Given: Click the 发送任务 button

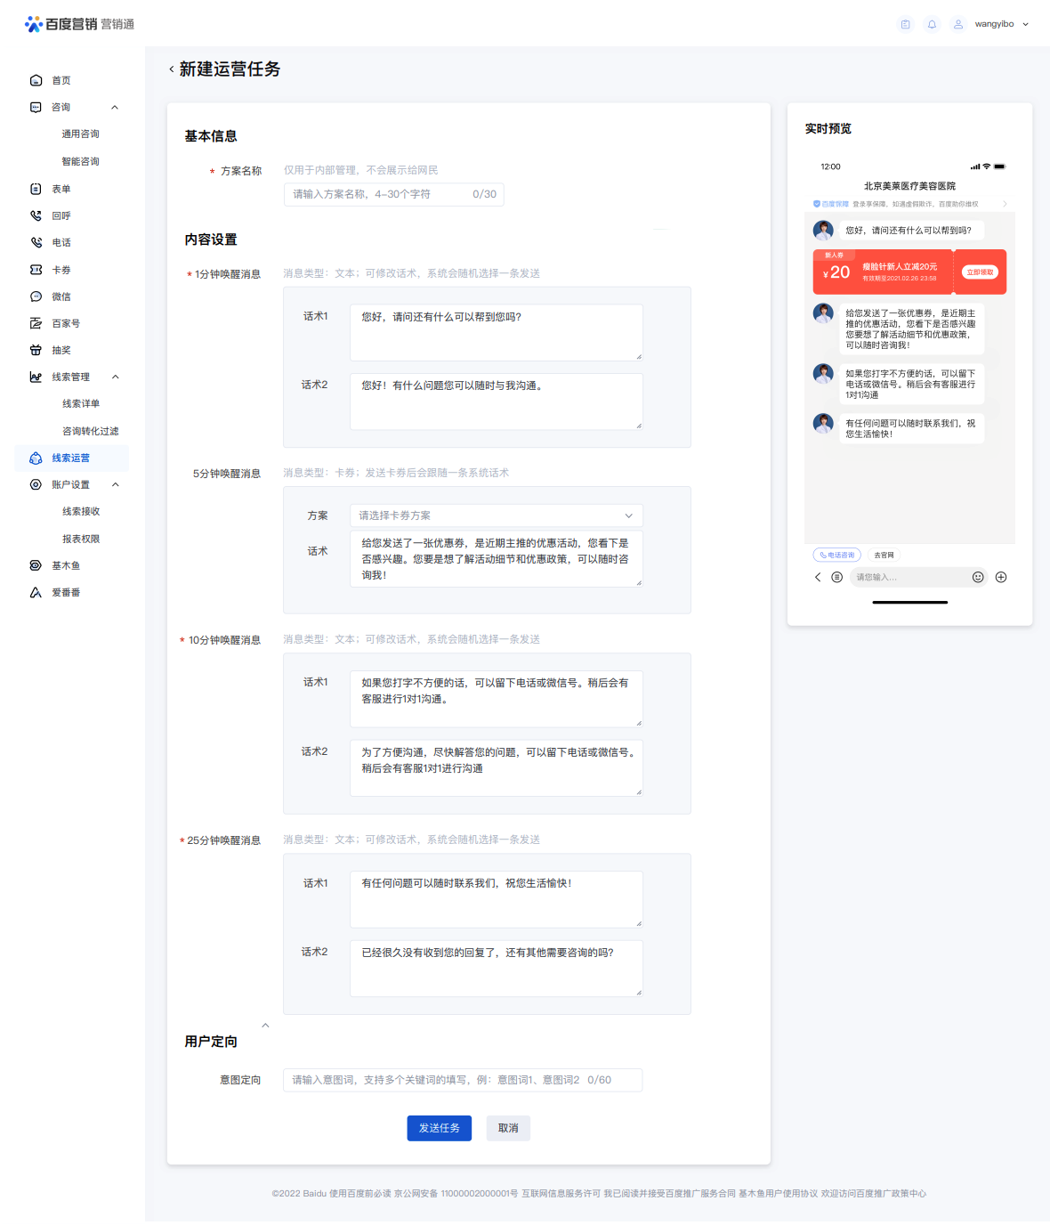Looking at the screenshot, I should [440, 1128].
